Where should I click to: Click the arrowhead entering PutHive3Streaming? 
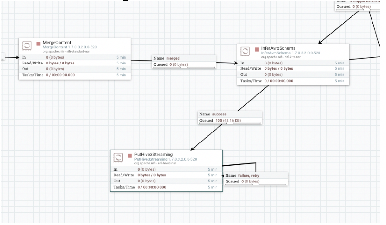click(x=192, y=149)
